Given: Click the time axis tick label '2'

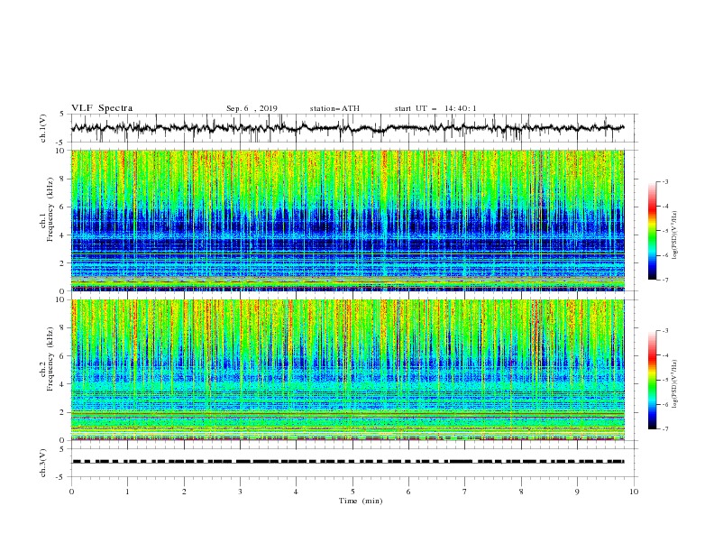Looking at the screenshot, I should coord(184,492).
